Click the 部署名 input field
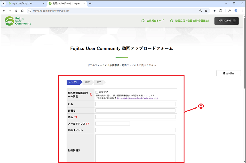 click(135, 110)
